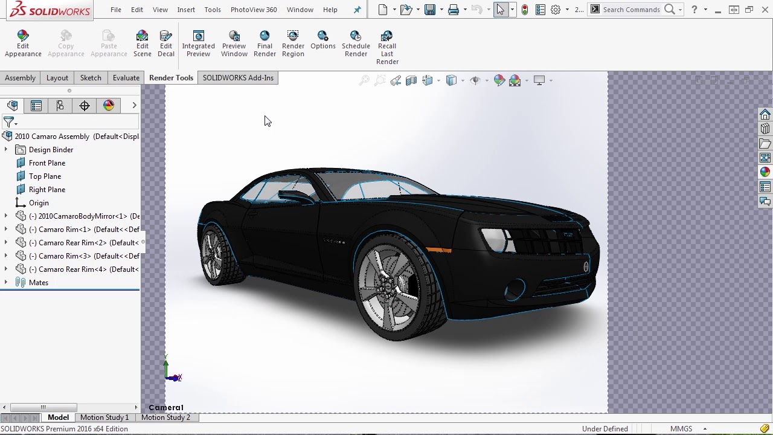Open the File Explorer task pane
The height and width of the screenshot is (435, 773).
click(x=765, y=144)
